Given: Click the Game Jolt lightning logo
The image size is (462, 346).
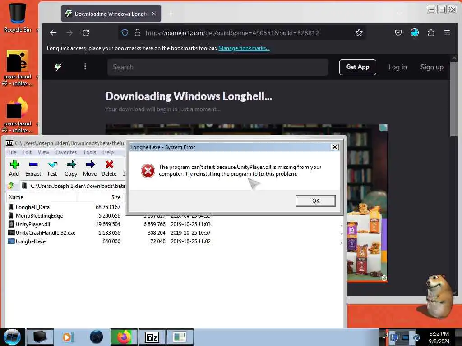Looking at the screenshot, I should click(x=58, y=67).
